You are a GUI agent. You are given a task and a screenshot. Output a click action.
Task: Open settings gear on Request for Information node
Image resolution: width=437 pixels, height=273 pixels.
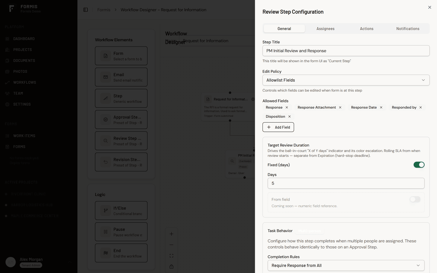tap(253, 99)
